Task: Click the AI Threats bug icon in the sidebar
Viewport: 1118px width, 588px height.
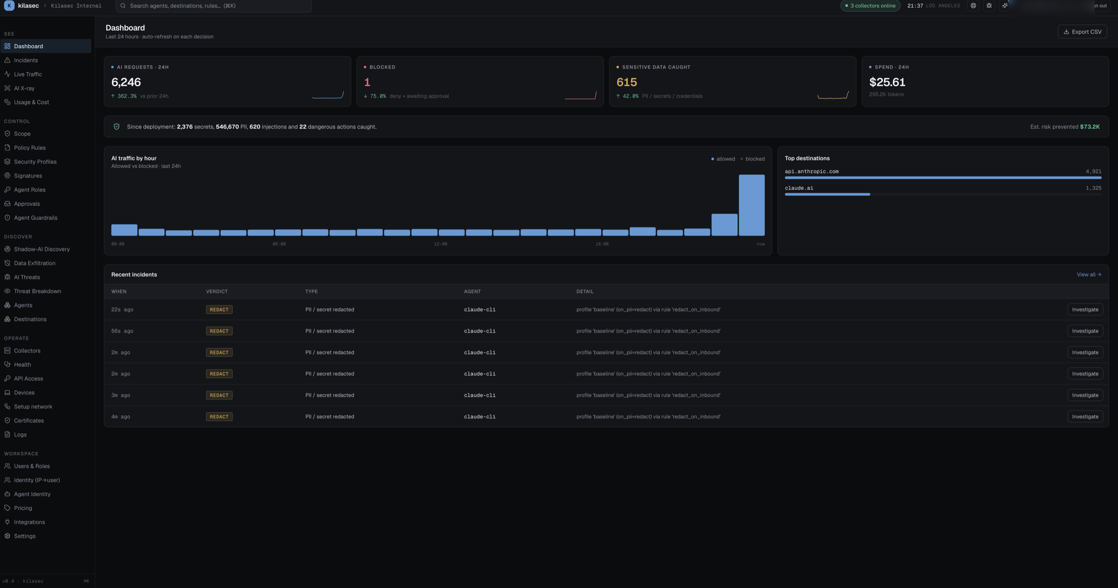Action: point(7,277)
